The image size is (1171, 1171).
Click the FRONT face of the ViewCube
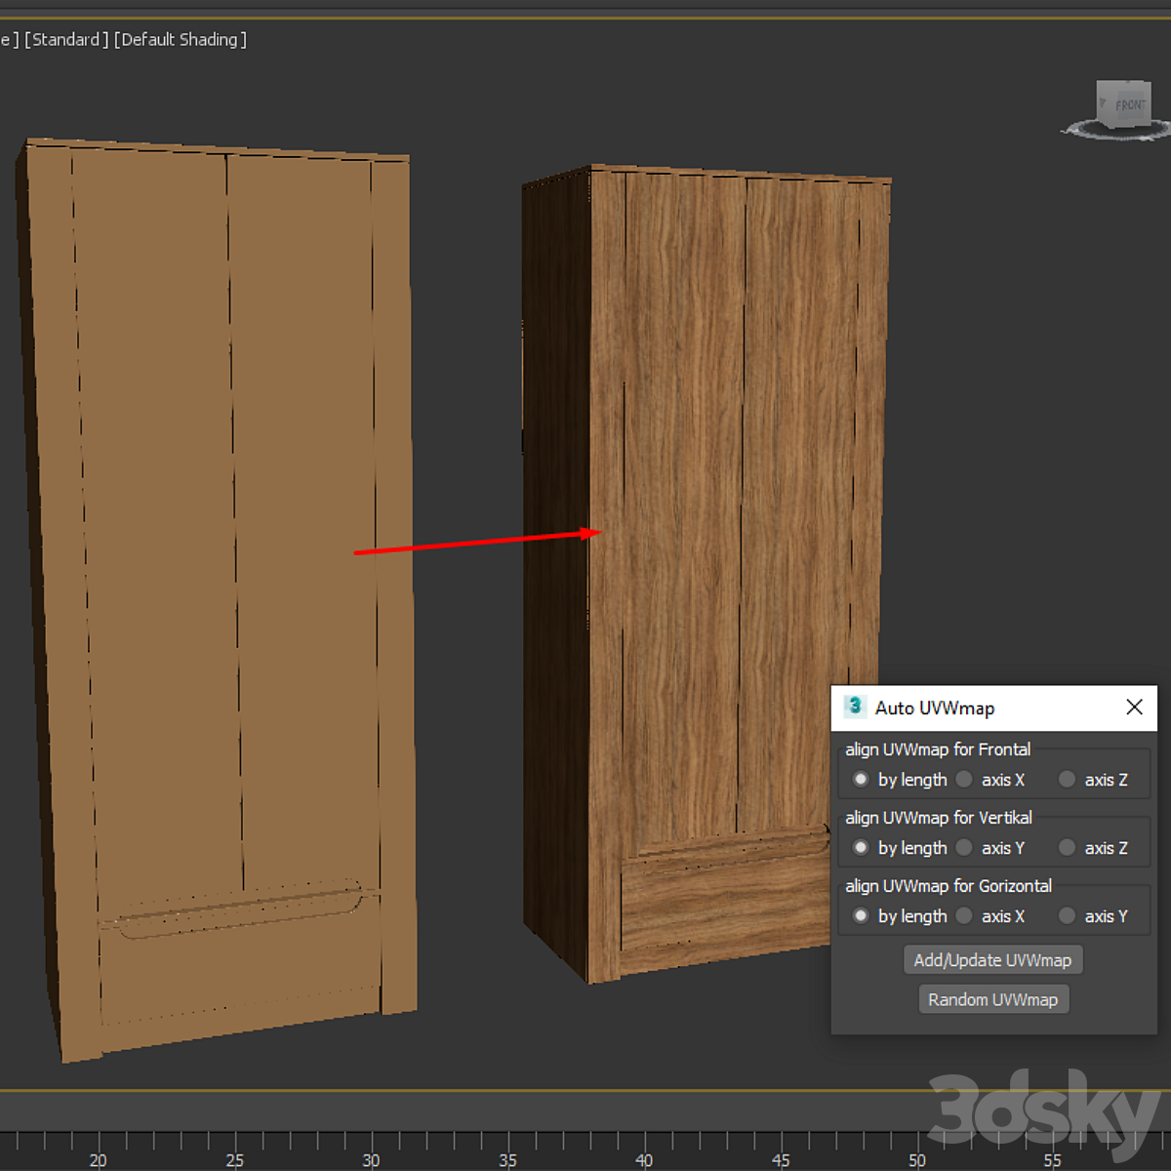click(x=1129, y=104)
